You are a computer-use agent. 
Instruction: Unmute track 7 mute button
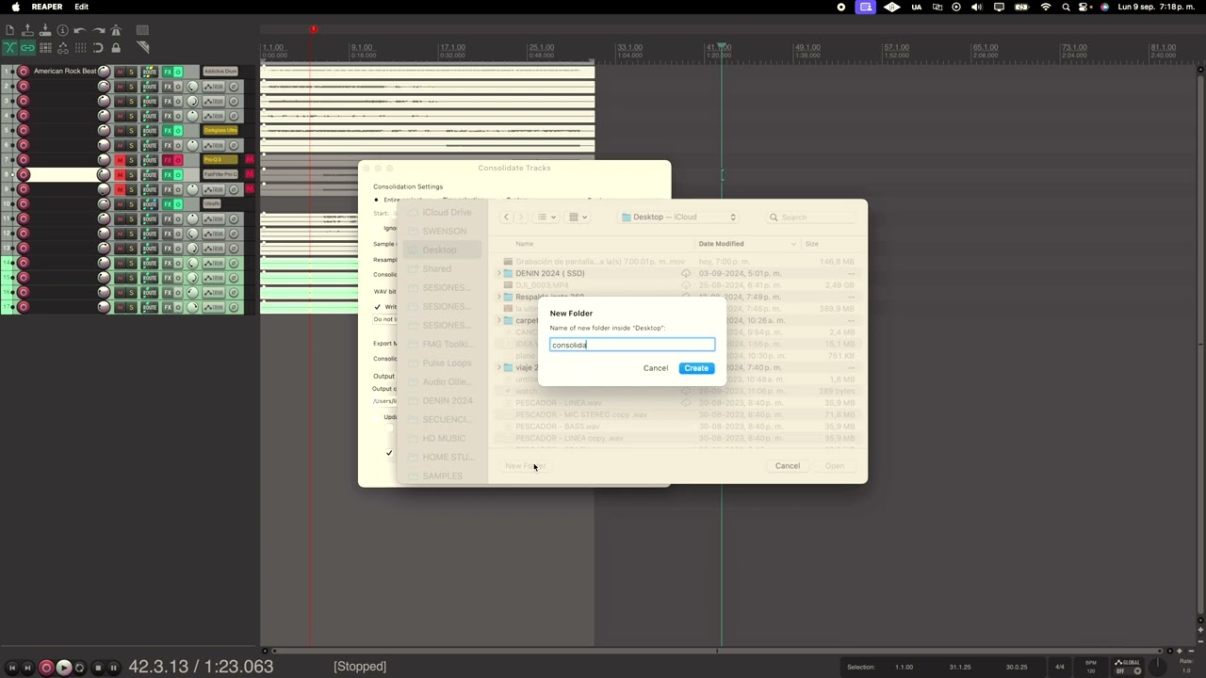(120, 160)
